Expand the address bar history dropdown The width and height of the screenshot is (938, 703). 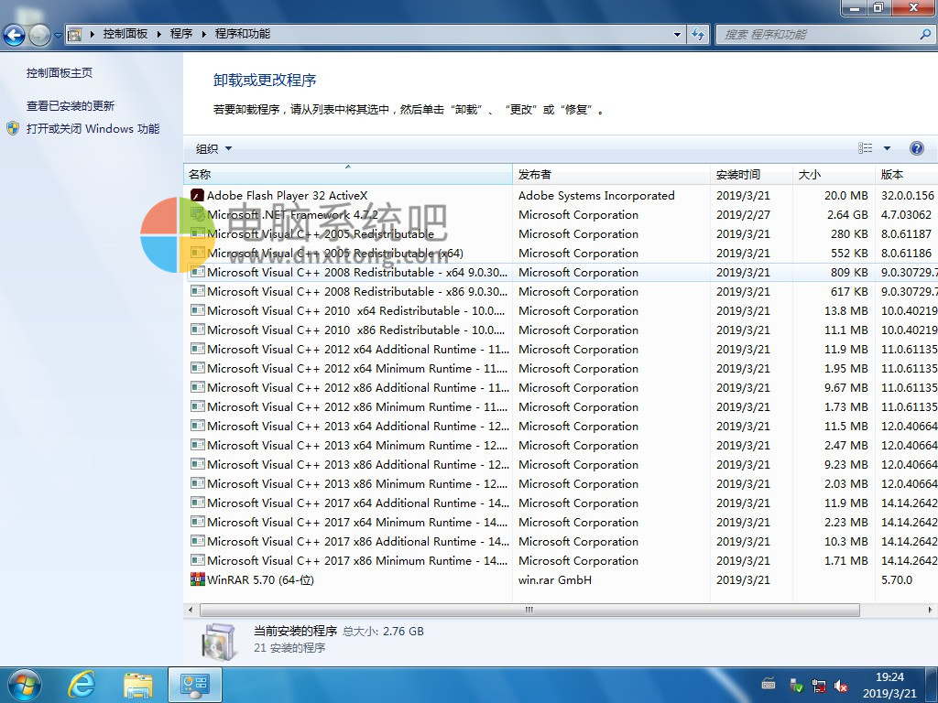pos(677,35)
